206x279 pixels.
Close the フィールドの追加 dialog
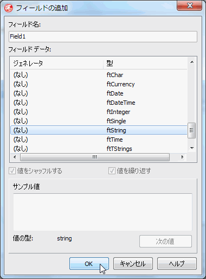(190, 5)
